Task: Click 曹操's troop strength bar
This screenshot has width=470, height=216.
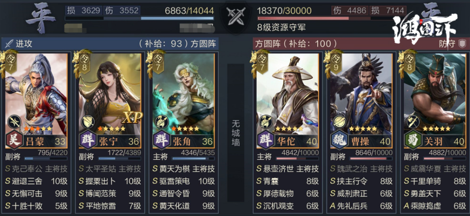Action: click(x=371, y=159)
